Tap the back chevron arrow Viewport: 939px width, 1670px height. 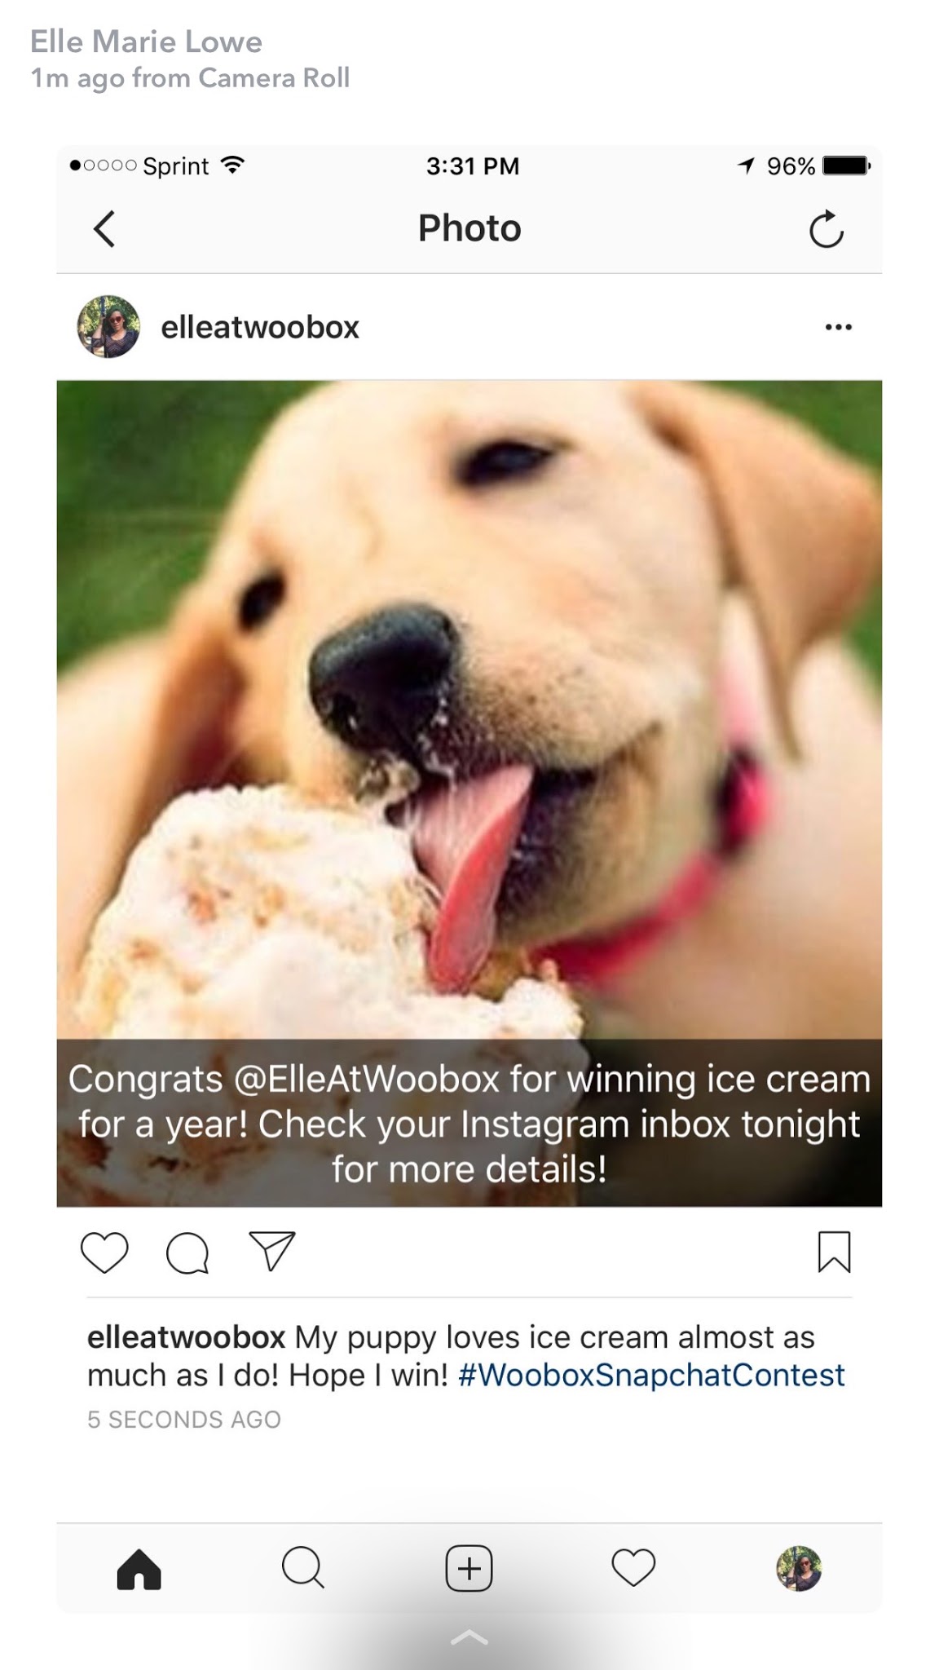pos(104,229)
